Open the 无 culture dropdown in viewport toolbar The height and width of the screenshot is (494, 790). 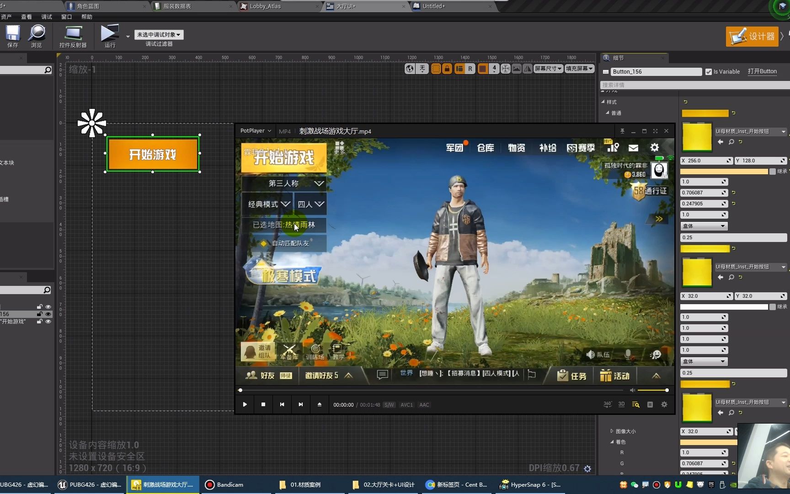tap(422, 69)
